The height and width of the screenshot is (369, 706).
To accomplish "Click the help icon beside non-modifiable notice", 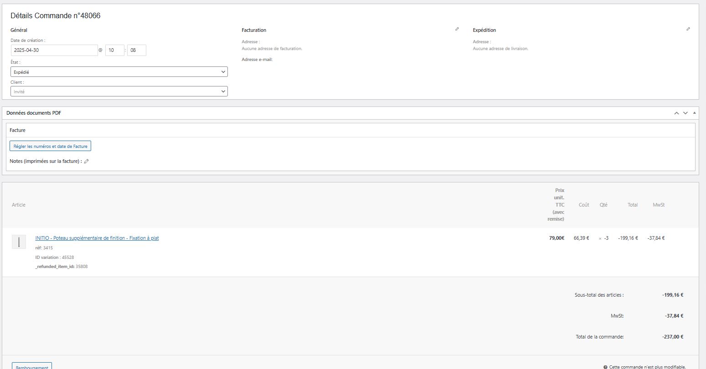I will [605, 367].
